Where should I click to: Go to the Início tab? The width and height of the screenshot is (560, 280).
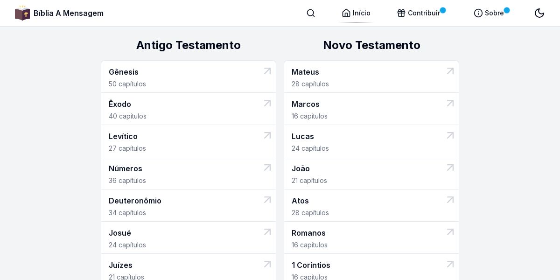click(x=356, y=13)
